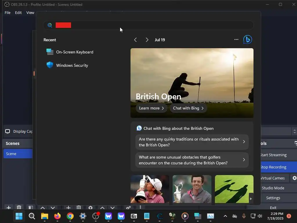Image resolution: width=297 pixels, height=223 pixels.
Task: Expand chevron on the quirky traditions question
Action: pyautogui.click(x=244, y=142)
